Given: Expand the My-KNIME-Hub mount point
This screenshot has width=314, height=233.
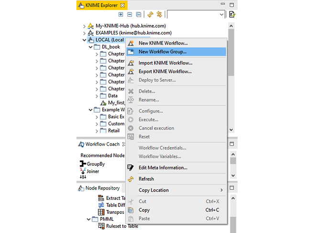Looking at the screenshot, I should 84,26.
